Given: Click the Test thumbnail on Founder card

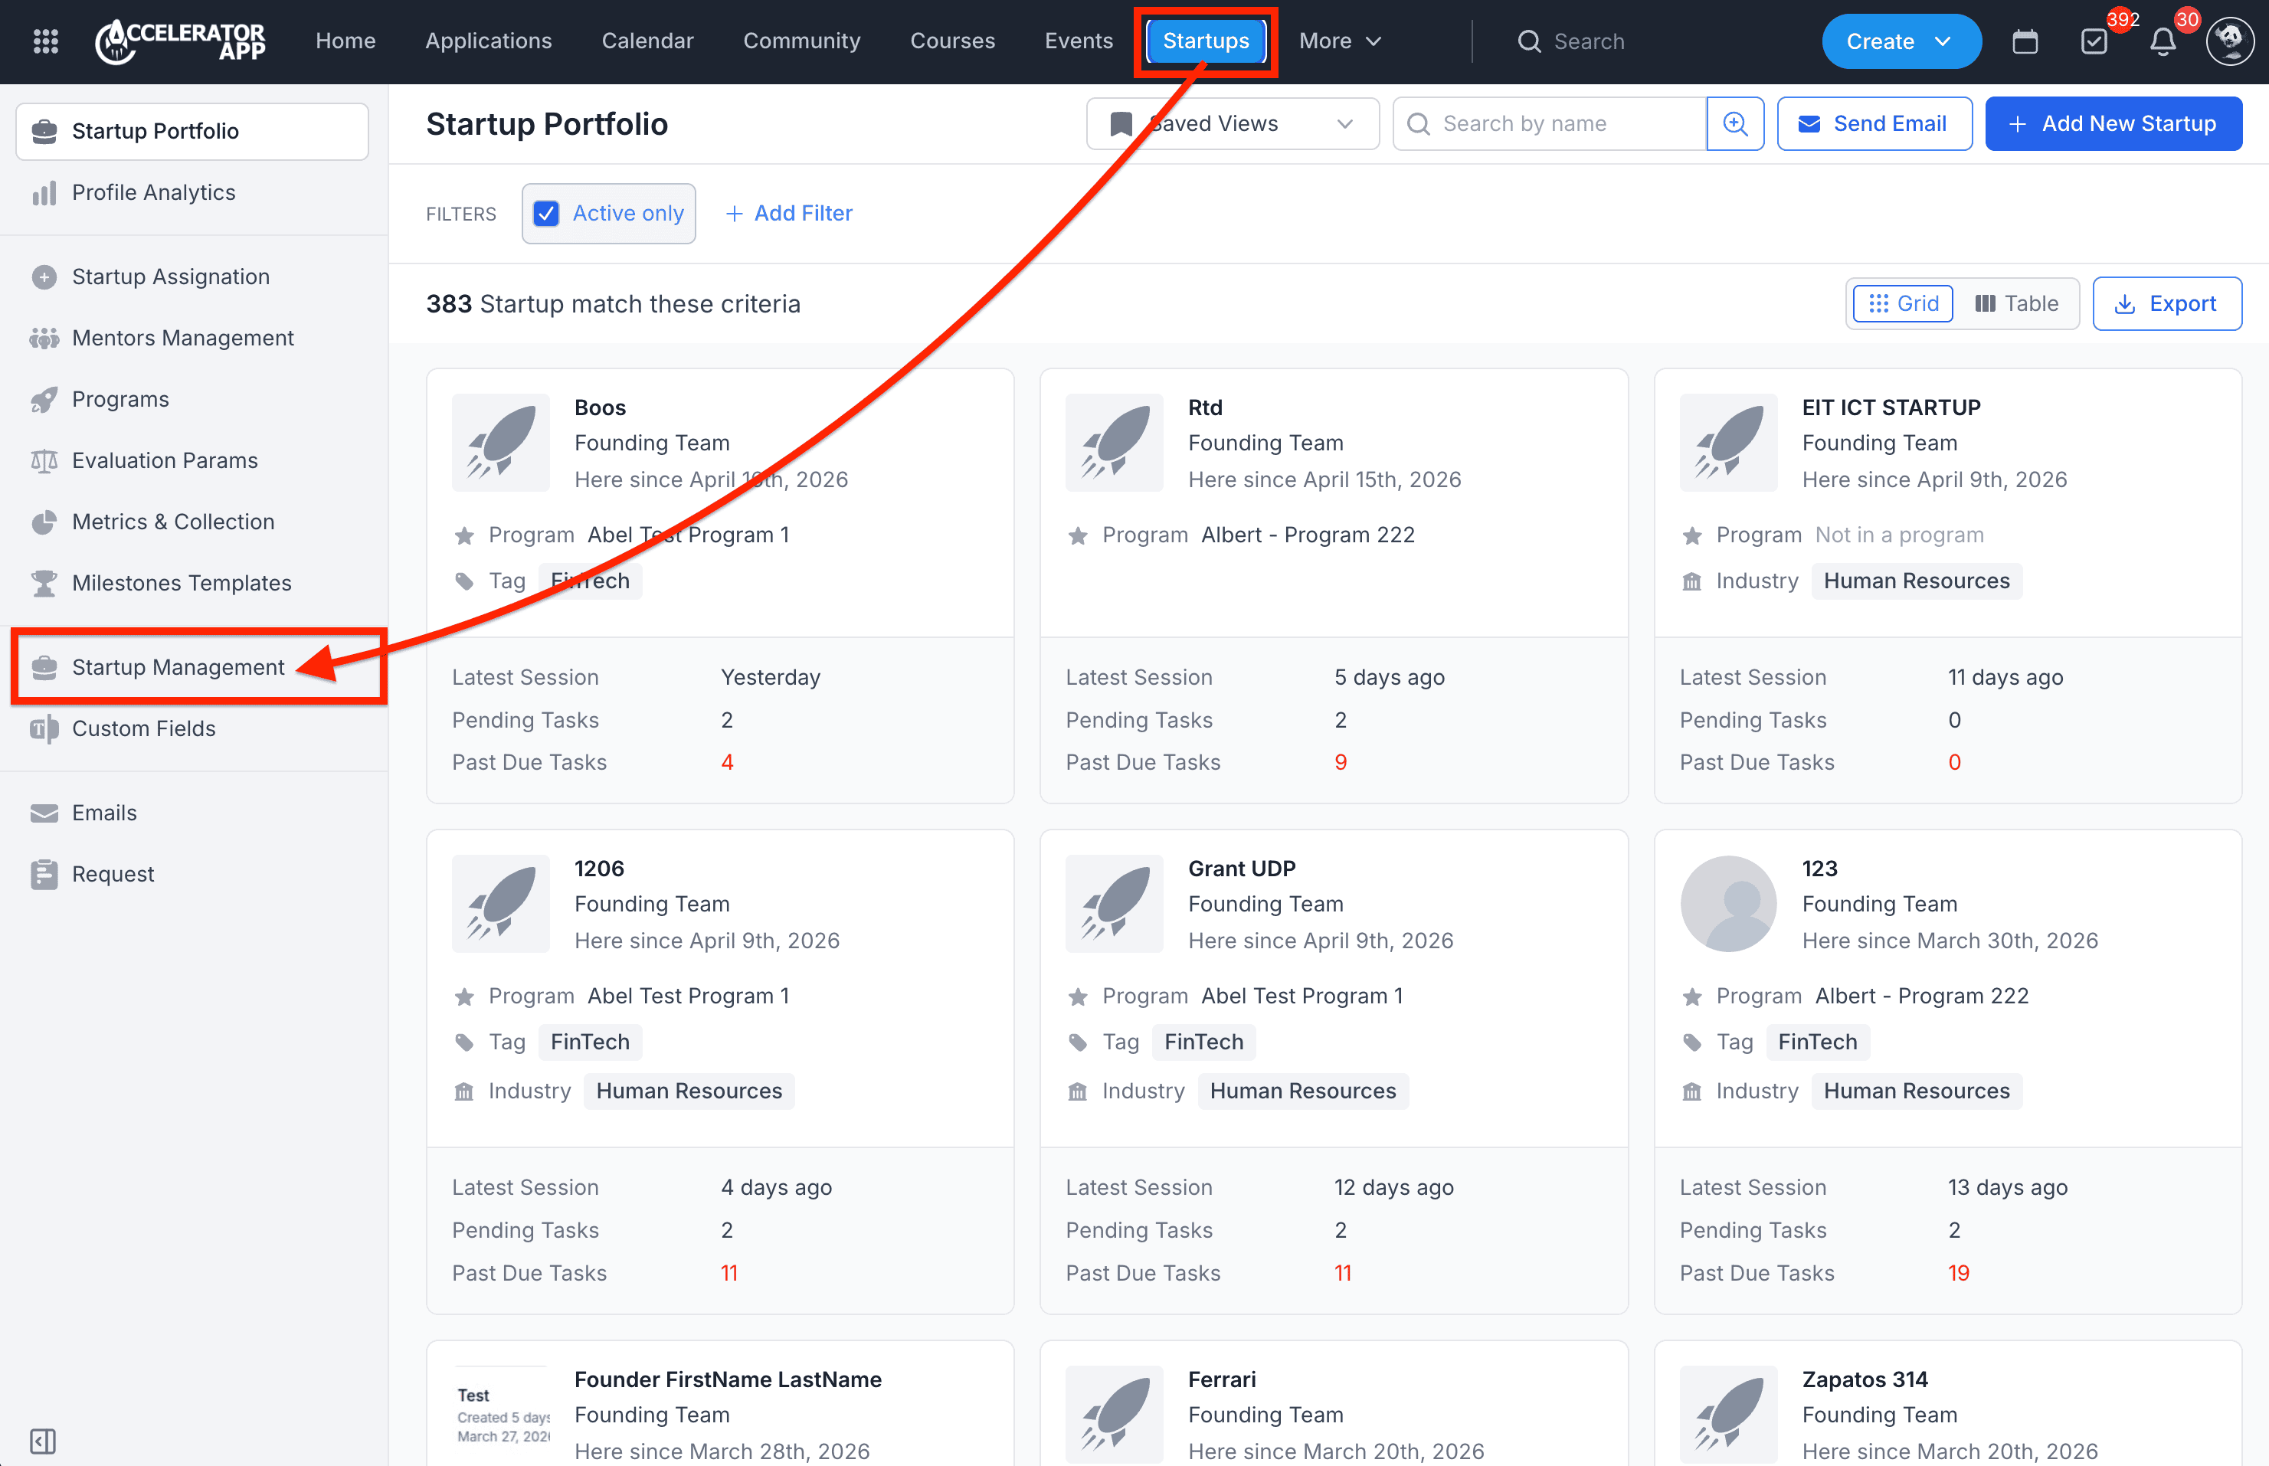Looking at the screenshot, I should pos(501,1415).
